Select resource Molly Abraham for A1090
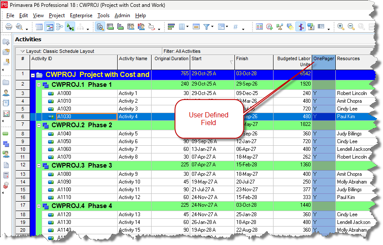The width and height of the screenshot is (383, 245). tap(352, 182)
